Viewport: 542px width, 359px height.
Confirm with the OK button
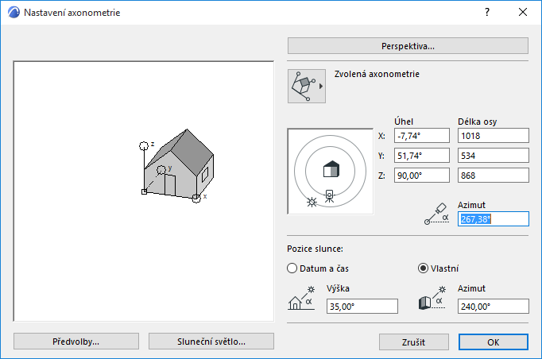coord(494,342)
